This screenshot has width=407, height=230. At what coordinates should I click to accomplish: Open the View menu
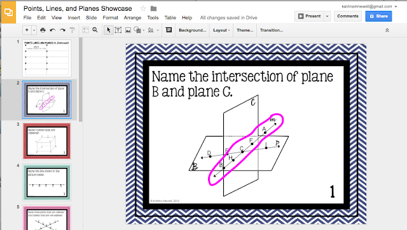(x=57, y=18)
